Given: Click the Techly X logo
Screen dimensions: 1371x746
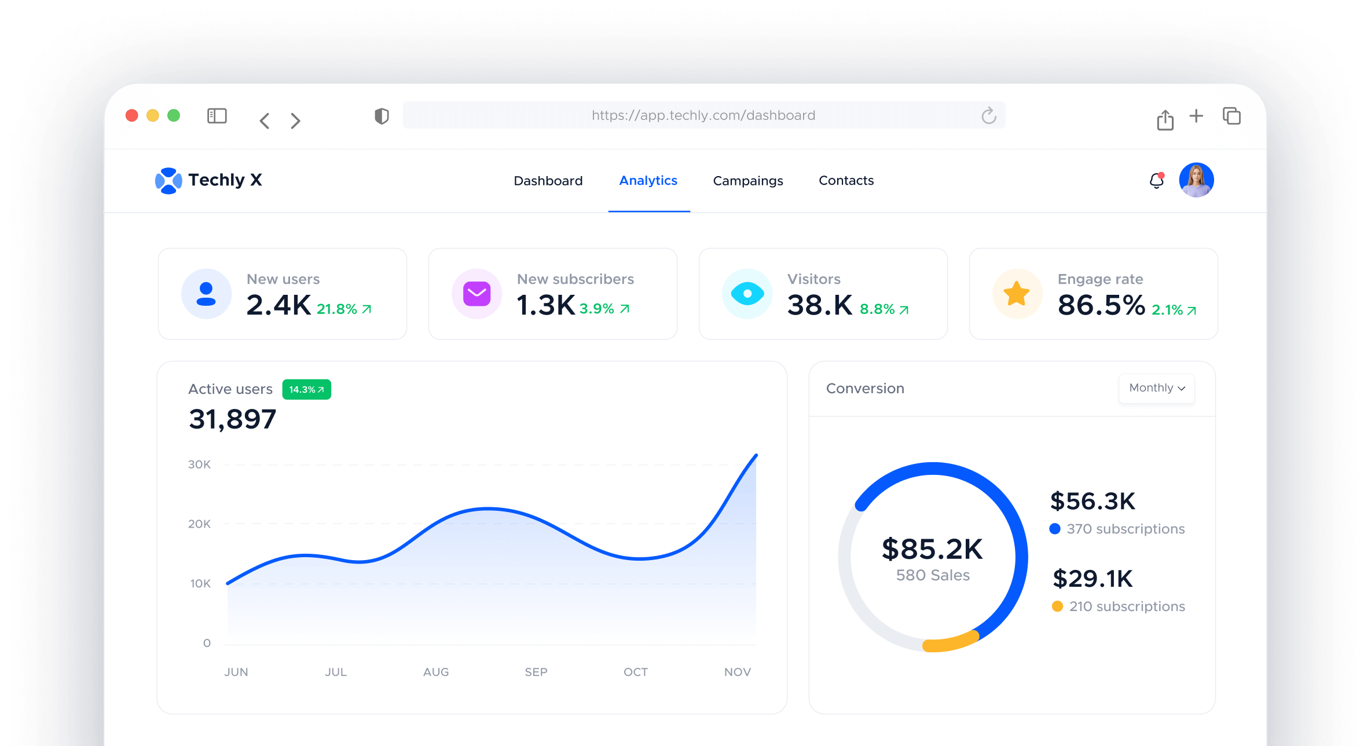Looking at the screenshot, I should click(169, 180).
